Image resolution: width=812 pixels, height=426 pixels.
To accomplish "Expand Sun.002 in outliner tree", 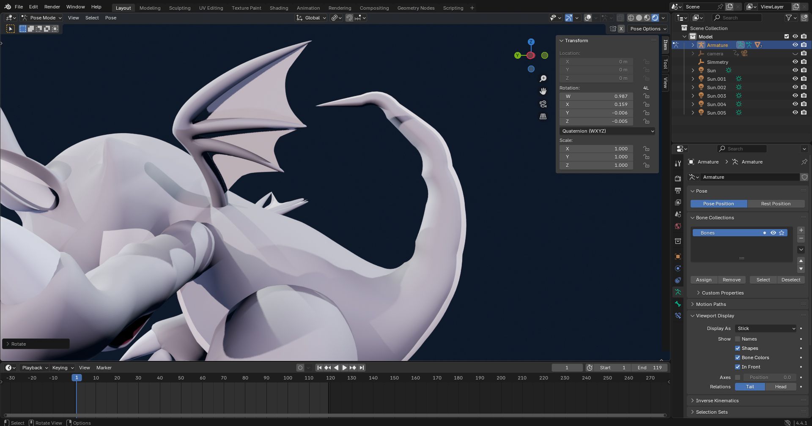I will point(693,87).
